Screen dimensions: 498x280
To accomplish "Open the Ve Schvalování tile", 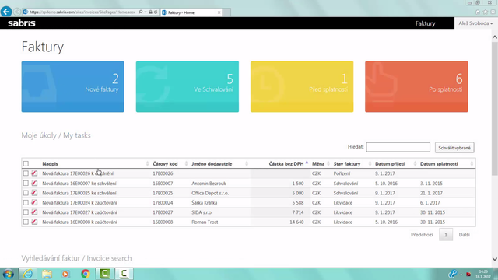I will pos(188,86).
